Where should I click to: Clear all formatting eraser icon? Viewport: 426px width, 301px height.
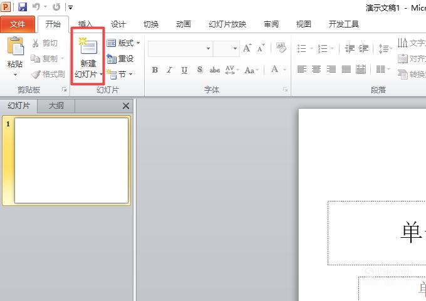tap(281, 48)
